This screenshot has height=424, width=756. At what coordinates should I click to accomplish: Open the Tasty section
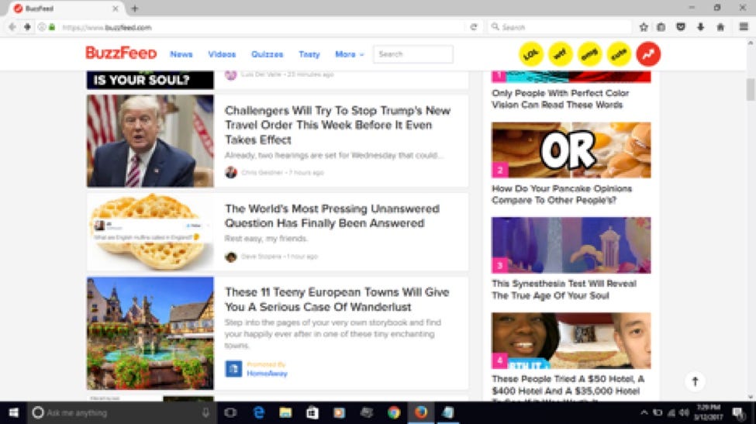[x=309, y=54]
